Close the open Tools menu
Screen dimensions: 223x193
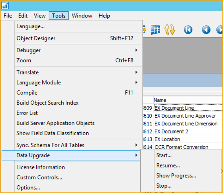coord(59,16)
